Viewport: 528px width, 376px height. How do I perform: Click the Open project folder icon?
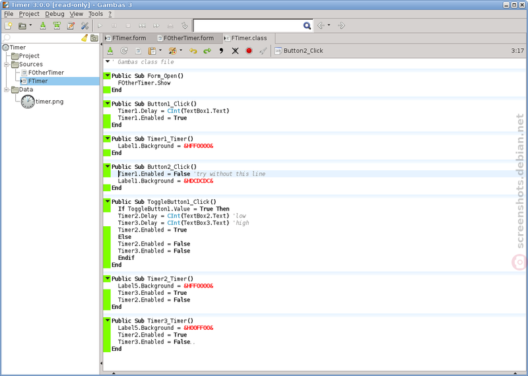coord(22,26)
